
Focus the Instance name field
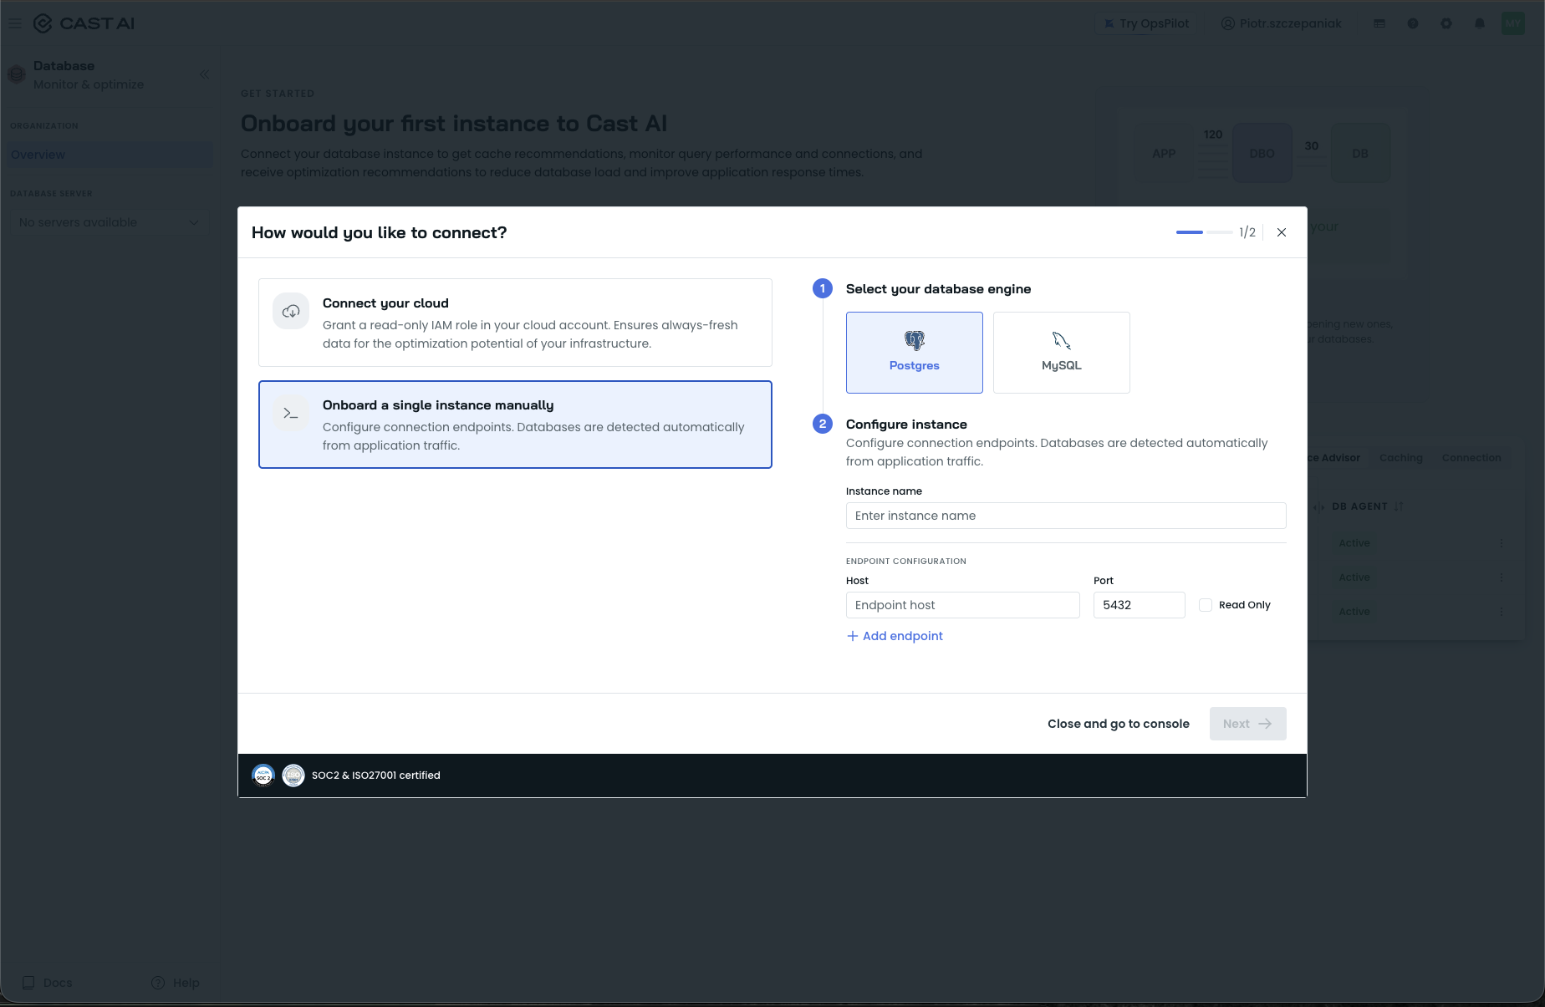tap(1066, 516)
